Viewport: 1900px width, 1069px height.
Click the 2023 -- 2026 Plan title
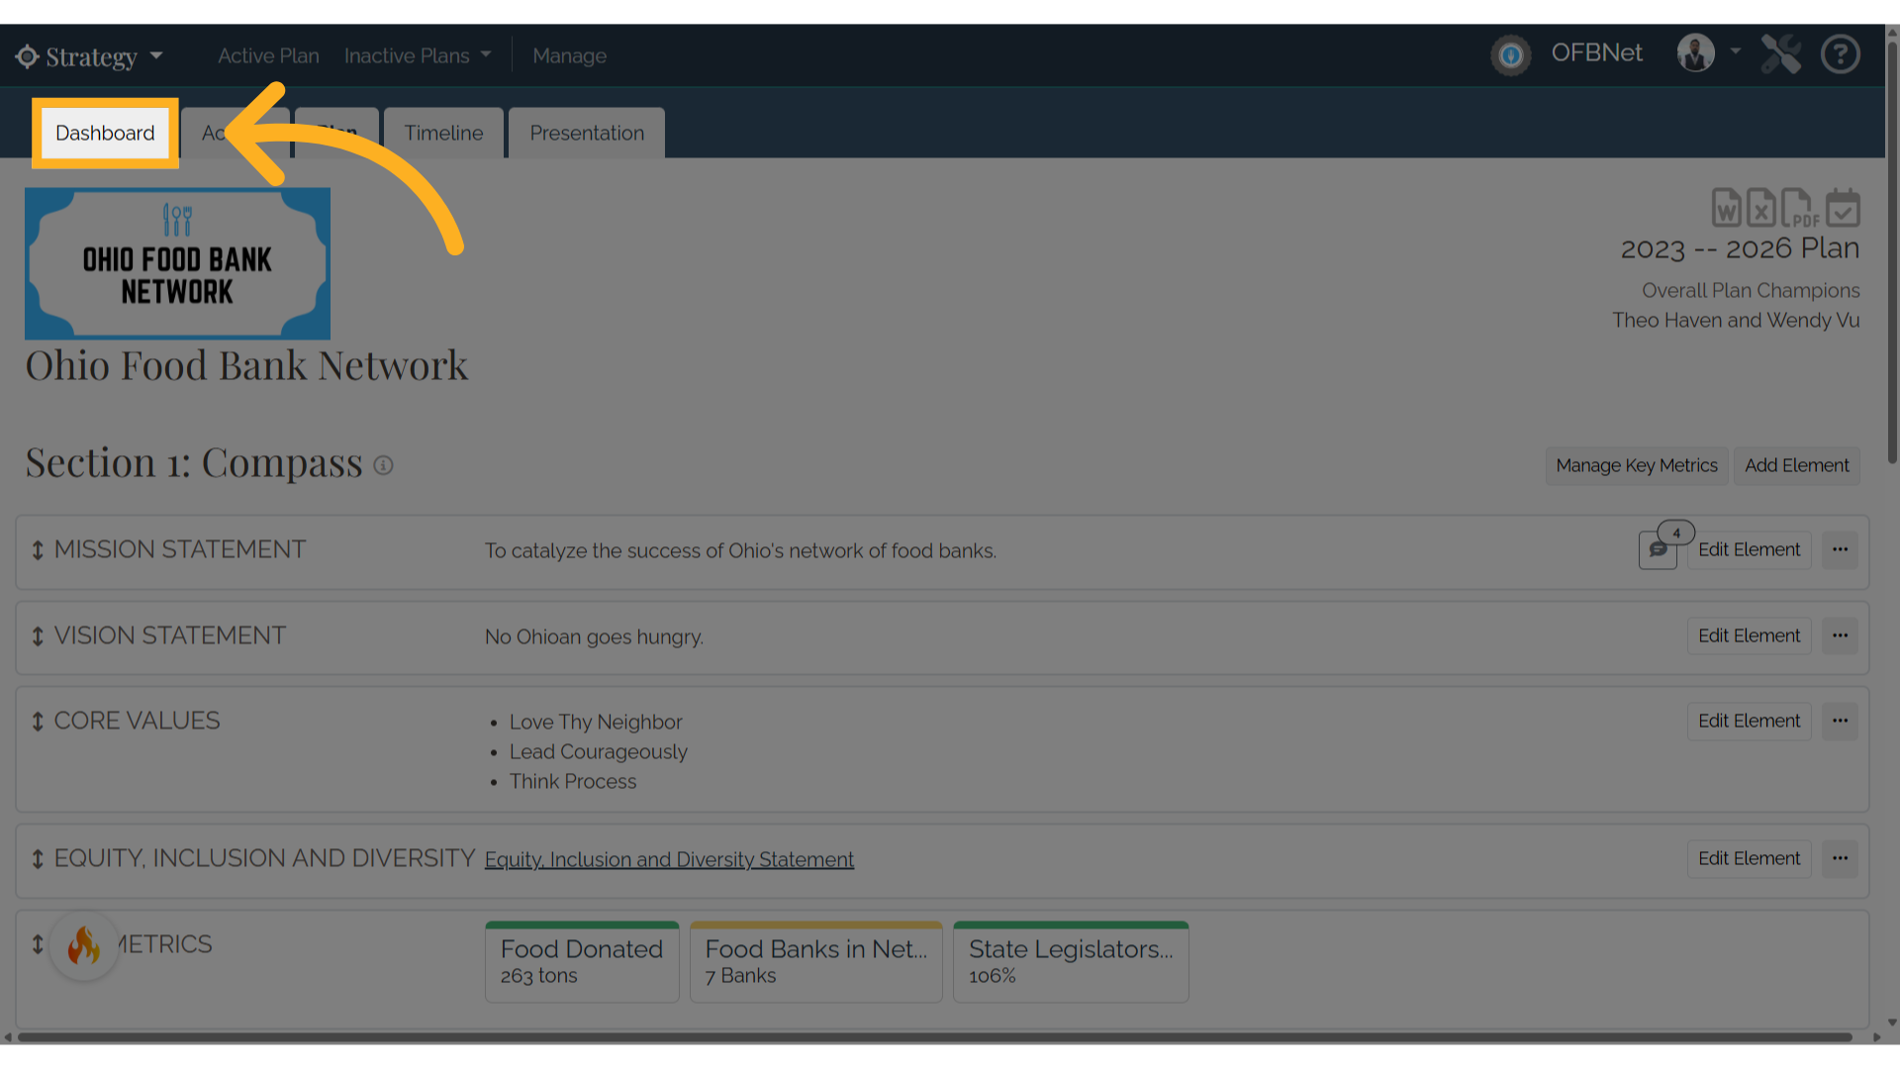coord(1740,248)
